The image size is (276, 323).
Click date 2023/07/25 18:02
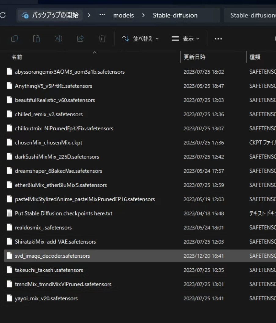204,72
